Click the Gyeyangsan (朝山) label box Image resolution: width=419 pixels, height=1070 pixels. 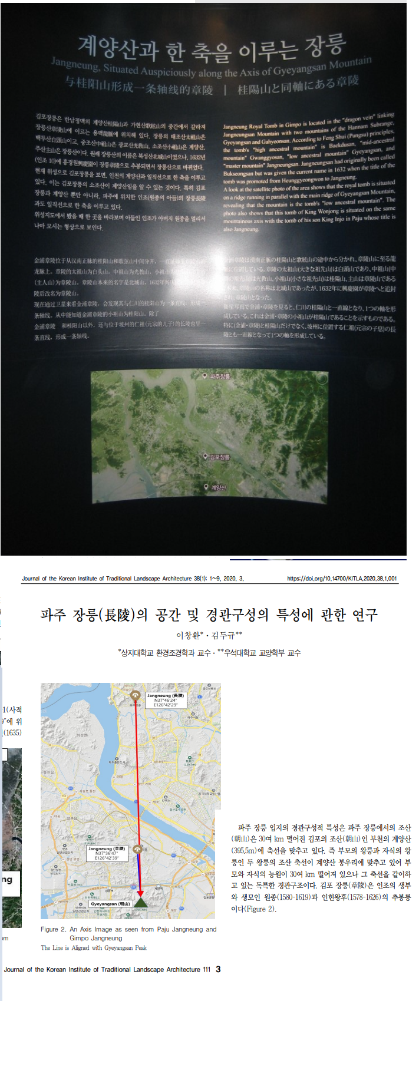point(110,903)
